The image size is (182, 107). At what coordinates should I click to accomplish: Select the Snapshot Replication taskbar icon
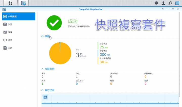[24, 3]
